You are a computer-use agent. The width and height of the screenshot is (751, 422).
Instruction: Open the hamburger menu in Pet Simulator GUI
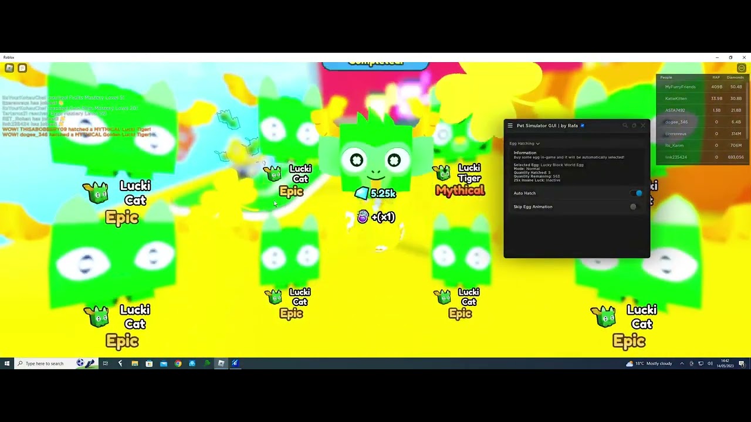[x=510, y=125]
